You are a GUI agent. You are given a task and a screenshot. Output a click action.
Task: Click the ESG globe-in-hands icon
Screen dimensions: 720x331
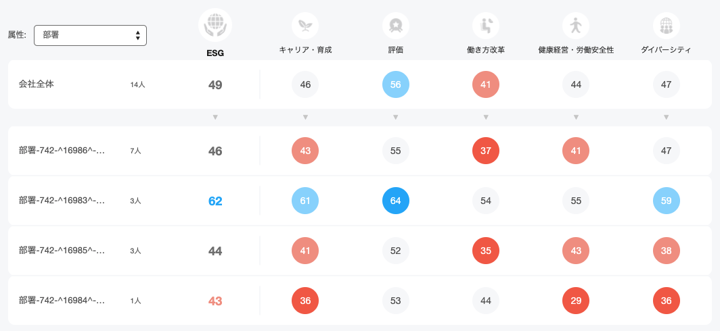(x=215, y=25)
